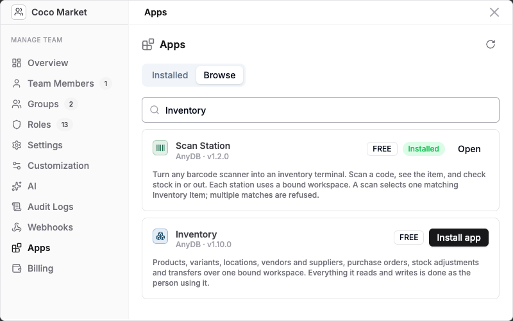
Task: Click the Scan Station title
Action: point(203,146)
